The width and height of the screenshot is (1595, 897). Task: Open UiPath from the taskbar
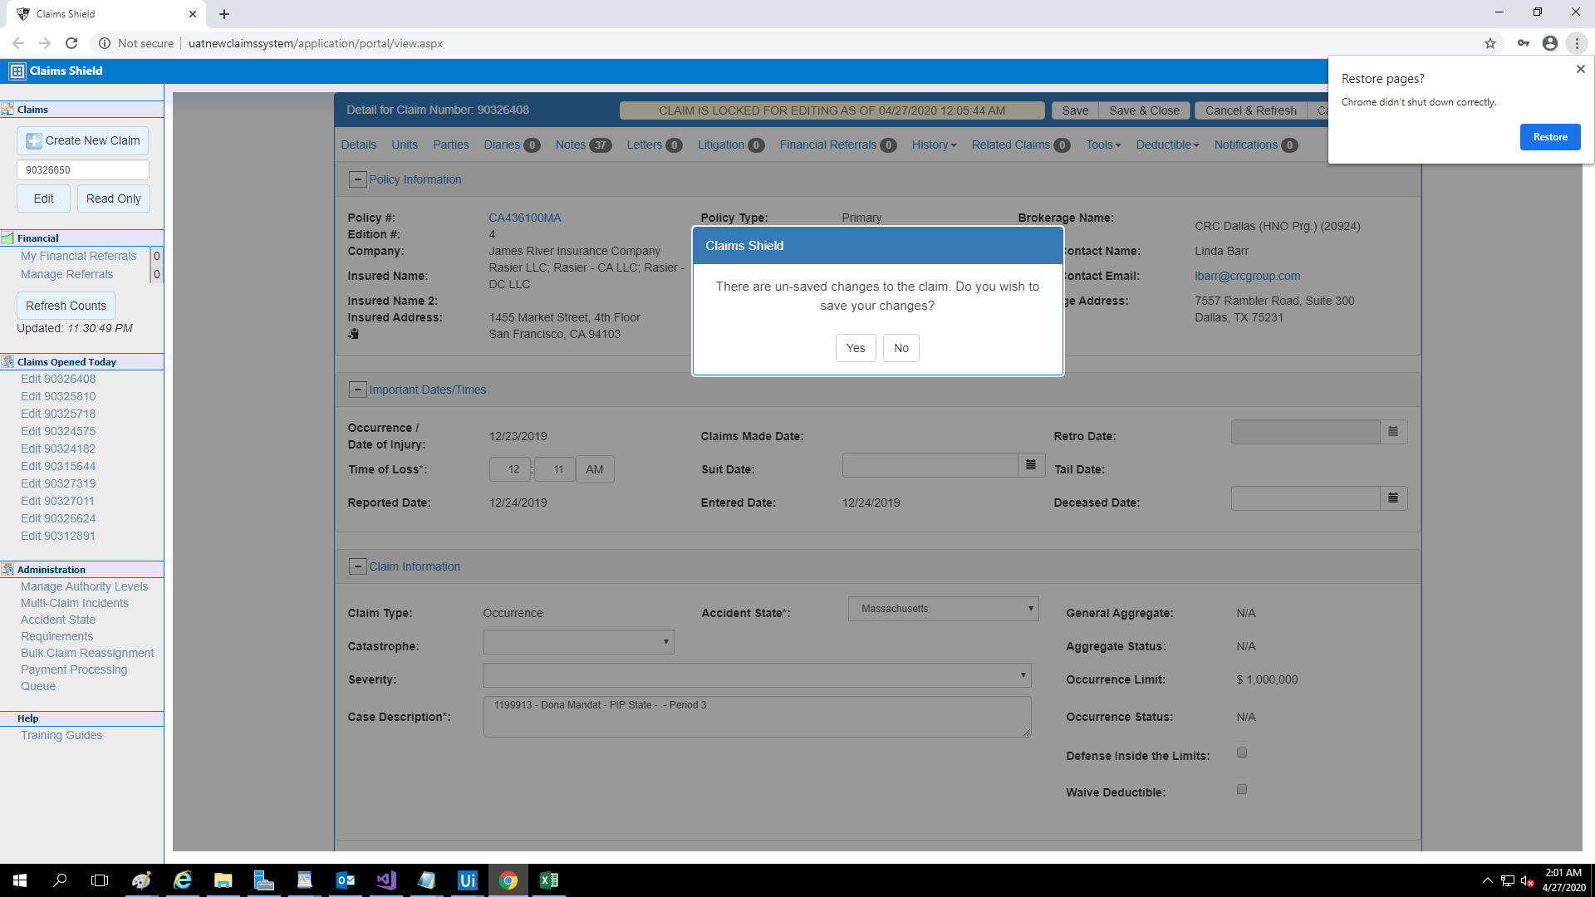[x=468, y=880]
